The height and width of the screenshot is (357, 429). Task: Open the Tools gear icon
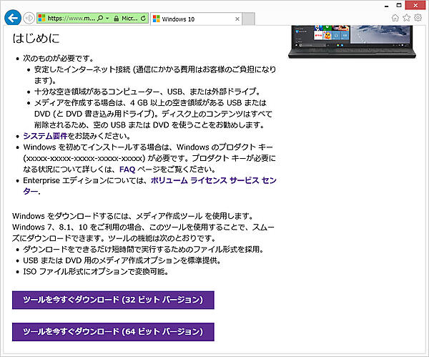[418, 18]
